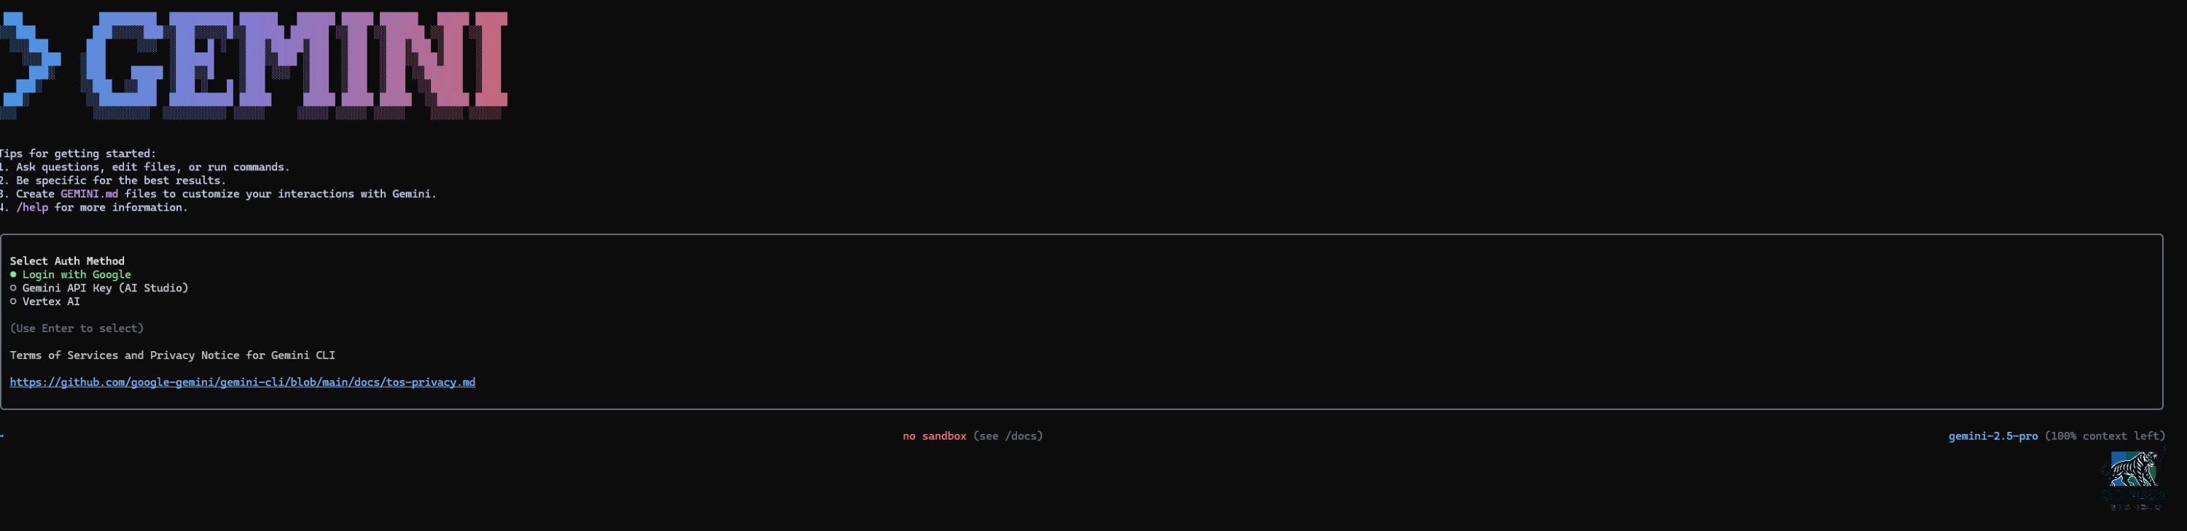Open the tos-privacy.md GitHub link
This screenshot has height=531, width=2187.
point(243,382)
